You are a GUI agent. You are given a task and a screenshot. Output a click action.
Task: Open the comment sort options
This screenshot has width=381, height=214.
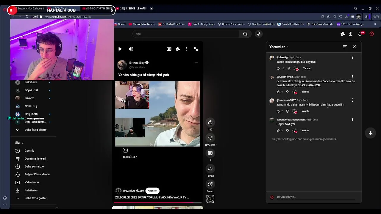pyautogui.click(x=345, y=47)
